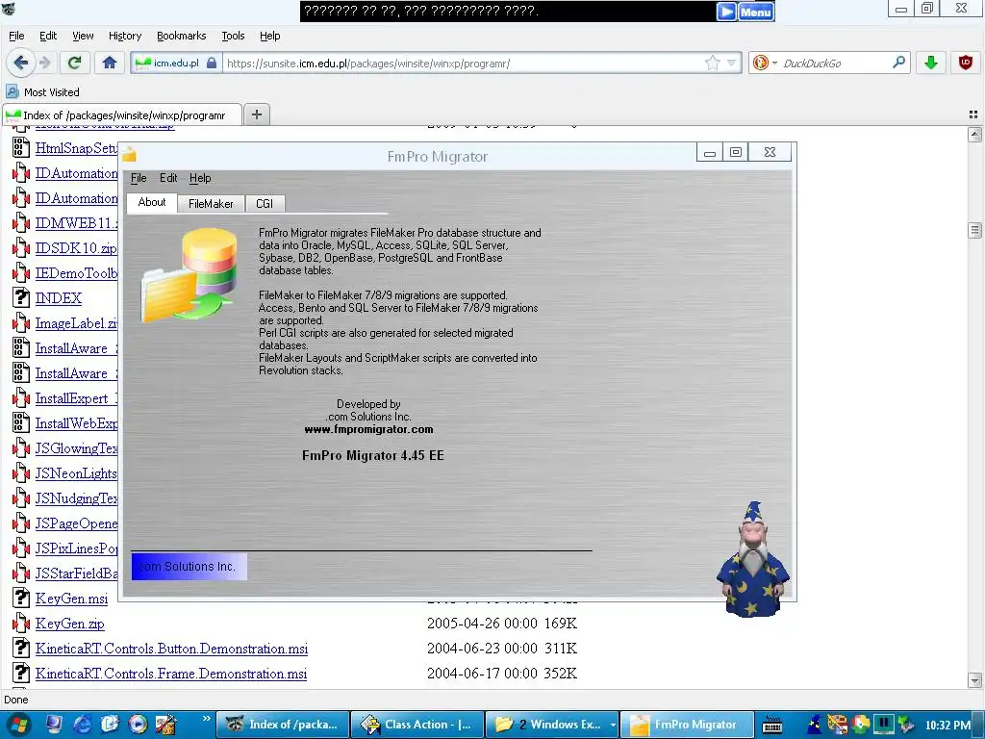Open KineticaRT.Controls.Frame.Demonstration.msi link
Viewport: 985px width, 739px height.
pyautogui.click(x=171, y=674)
